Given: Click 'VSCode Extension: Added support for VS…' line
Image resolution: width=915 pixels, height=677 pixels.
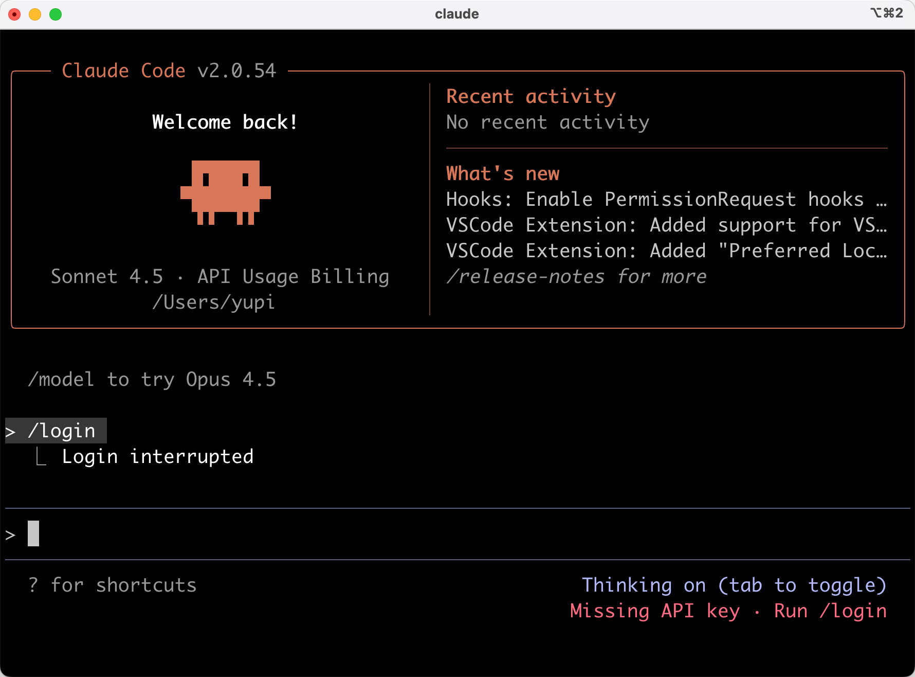Looking at the screenshot, I should 667,225.
